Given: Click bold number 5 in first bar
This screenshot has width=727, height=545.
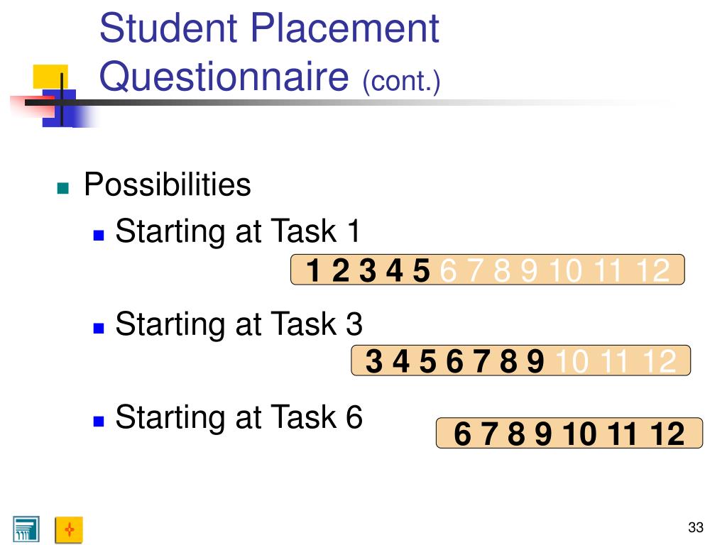Looking at the screenshot, I should pyautogui.click(x=421, y=270).
